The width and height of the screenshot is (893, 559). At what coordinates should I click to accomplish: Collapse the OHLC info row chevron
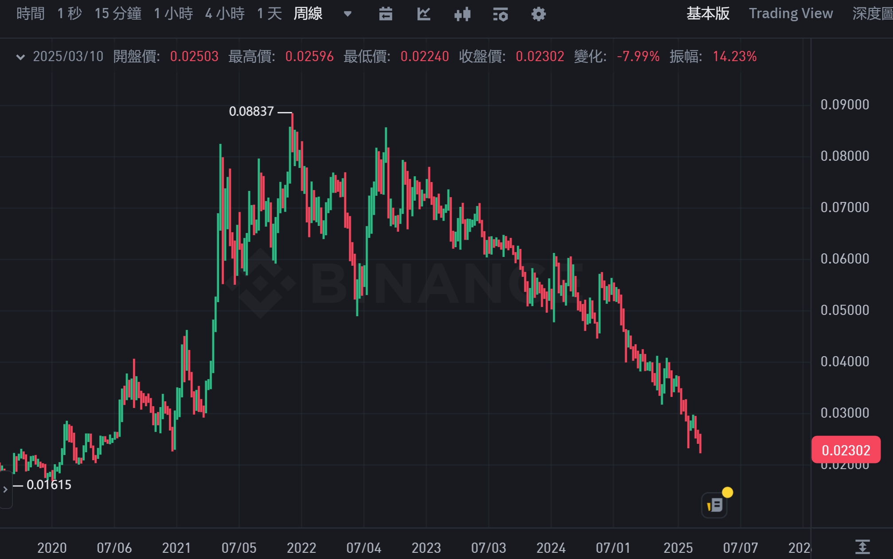pyautogui.click(x=20, y=57)
